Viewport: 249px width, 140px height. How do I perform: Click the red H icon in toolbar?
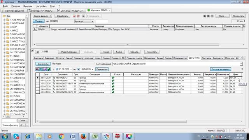[x=78, y=16]
